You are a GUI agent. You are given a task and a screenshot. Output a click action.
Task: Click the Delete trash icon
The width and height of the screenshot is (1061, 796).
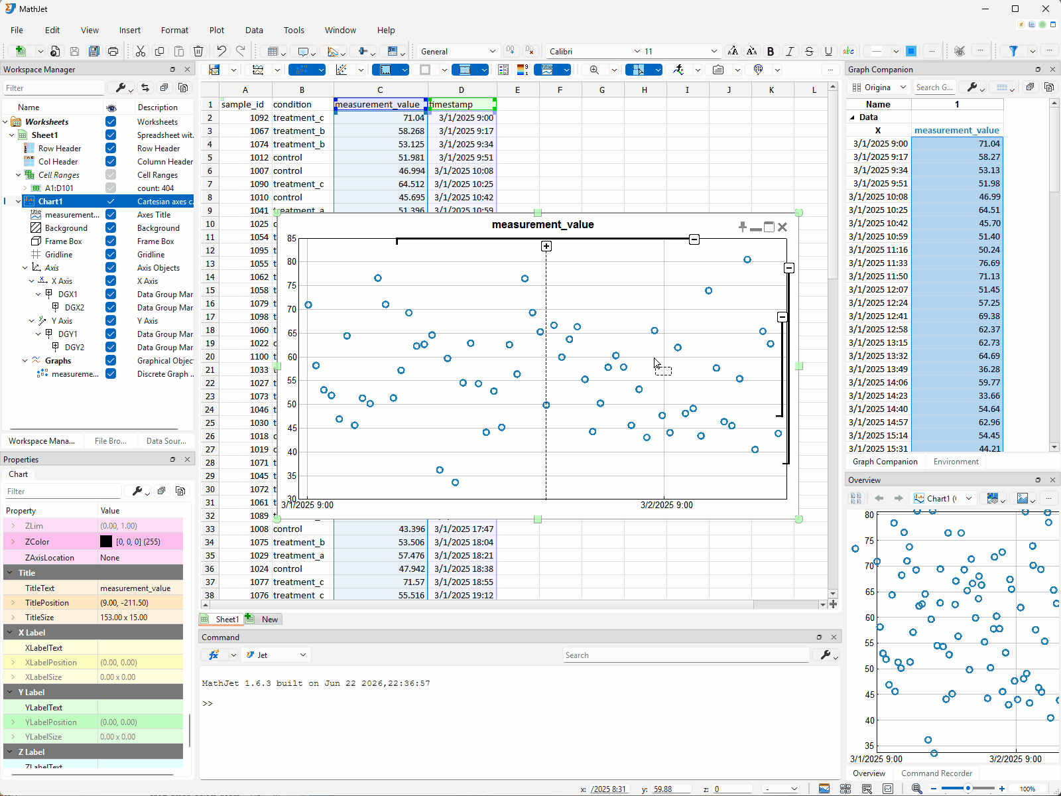coord(198,51)
